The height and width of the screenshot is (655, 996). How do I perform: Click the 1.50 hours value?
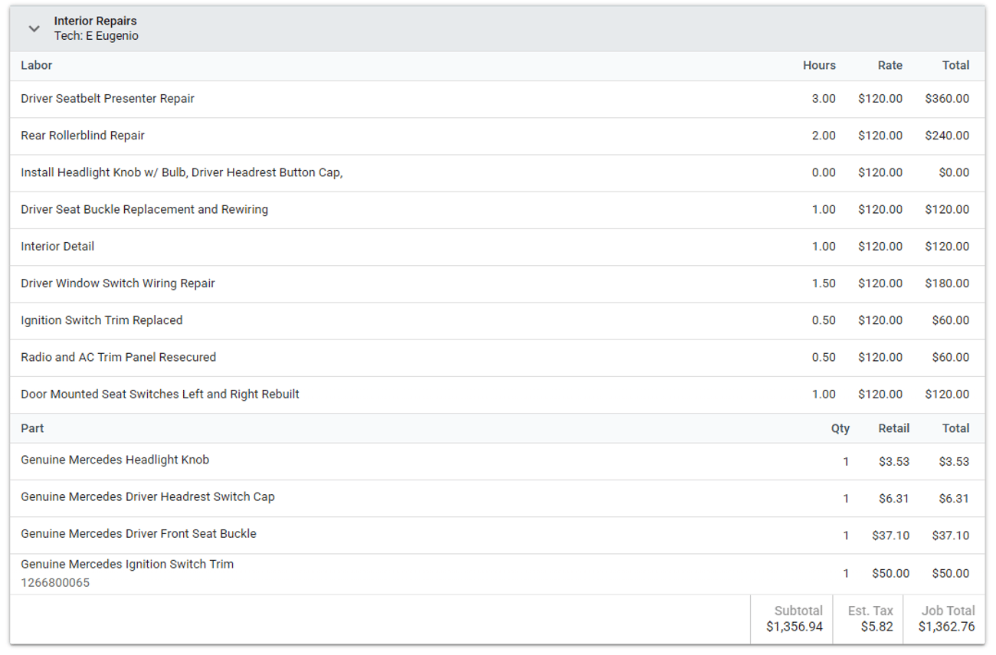click(x=824, y=283)
